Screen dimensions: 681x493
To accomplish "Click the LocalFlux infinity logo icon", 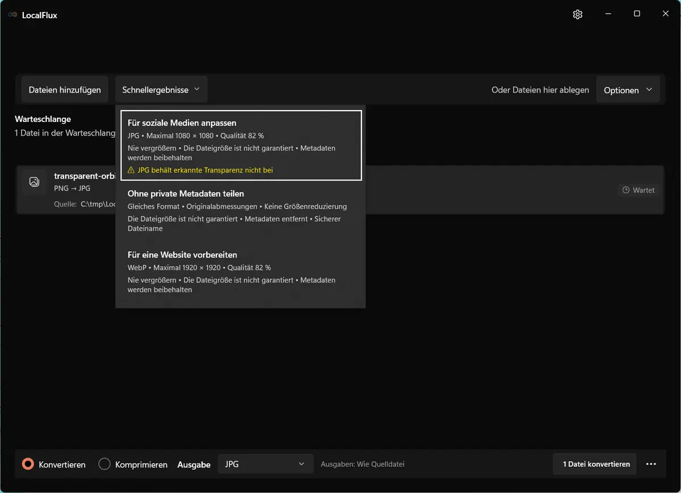I will (x=12, y=15).
